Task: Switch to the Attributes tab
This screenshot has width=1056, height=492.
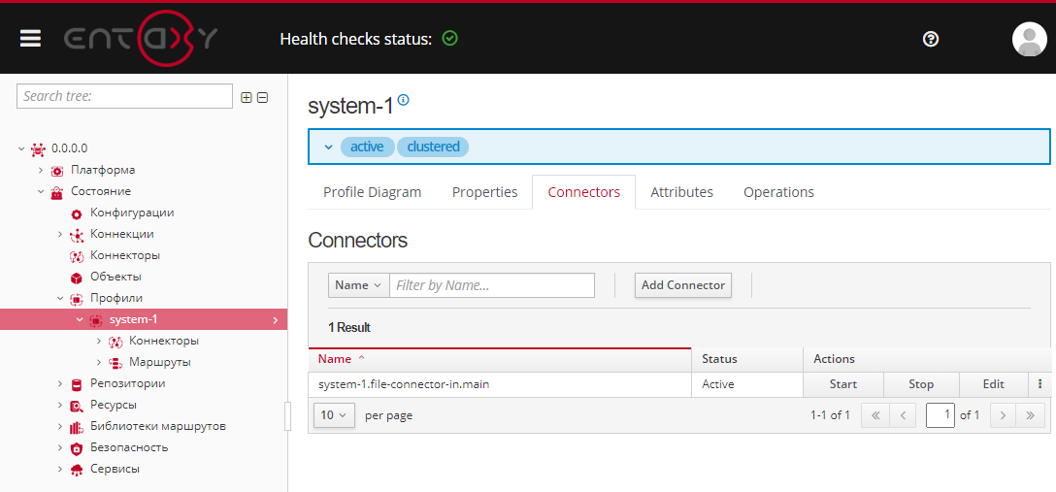Action: pos(681,192)
